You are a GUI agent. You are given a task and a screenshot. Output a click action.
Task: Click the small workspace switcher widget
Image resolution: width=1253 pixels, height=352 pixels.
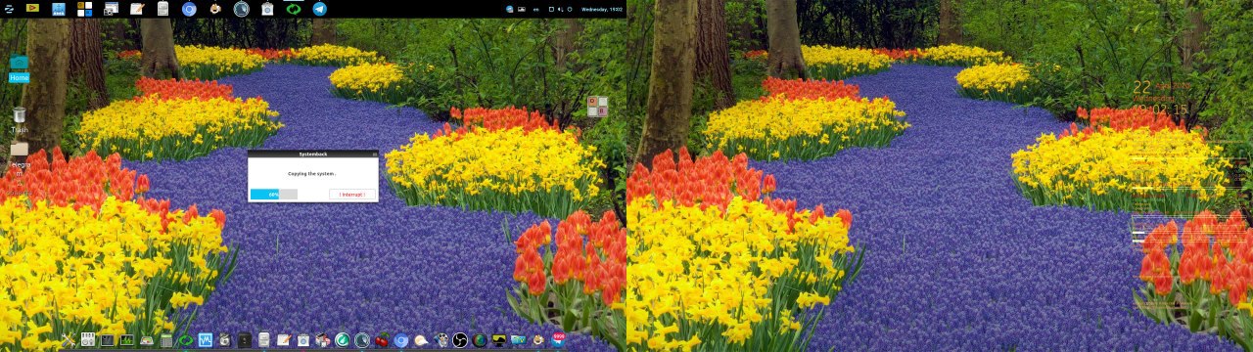click(598, 106)
